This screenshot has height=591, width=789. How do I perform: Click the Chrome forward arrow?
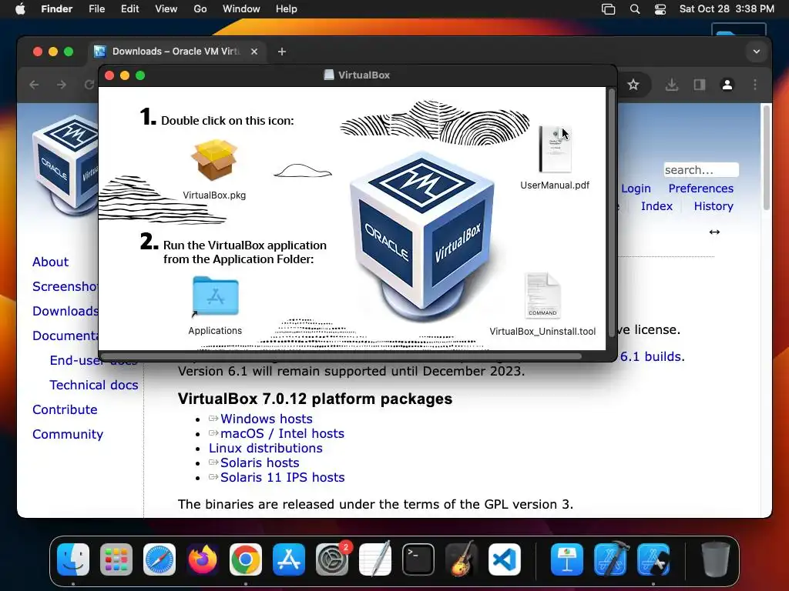(x=62, y=85)
